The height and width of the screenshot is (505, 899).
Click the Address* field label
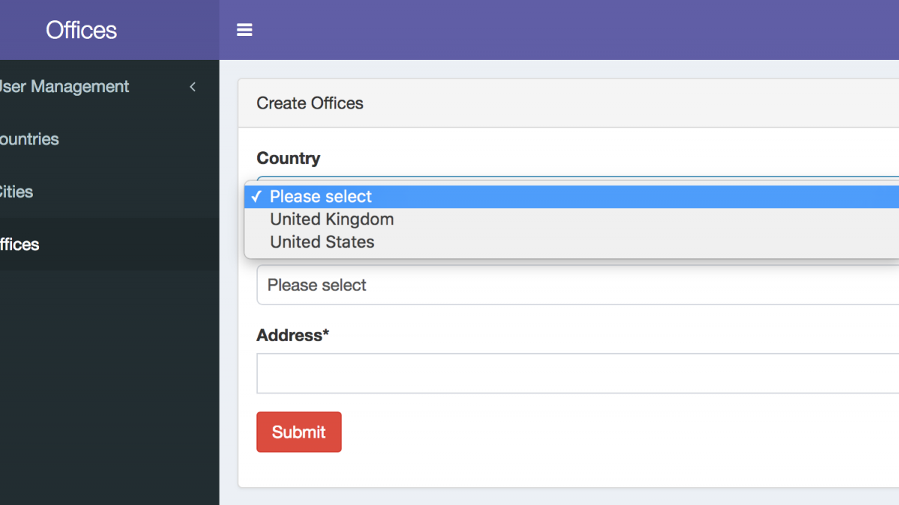point(293,335)
